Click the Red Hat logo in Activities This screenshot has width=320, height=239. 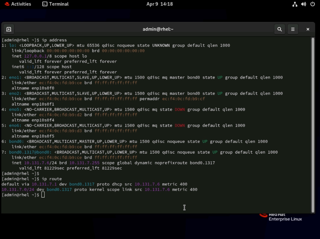[x=7, y=4]
